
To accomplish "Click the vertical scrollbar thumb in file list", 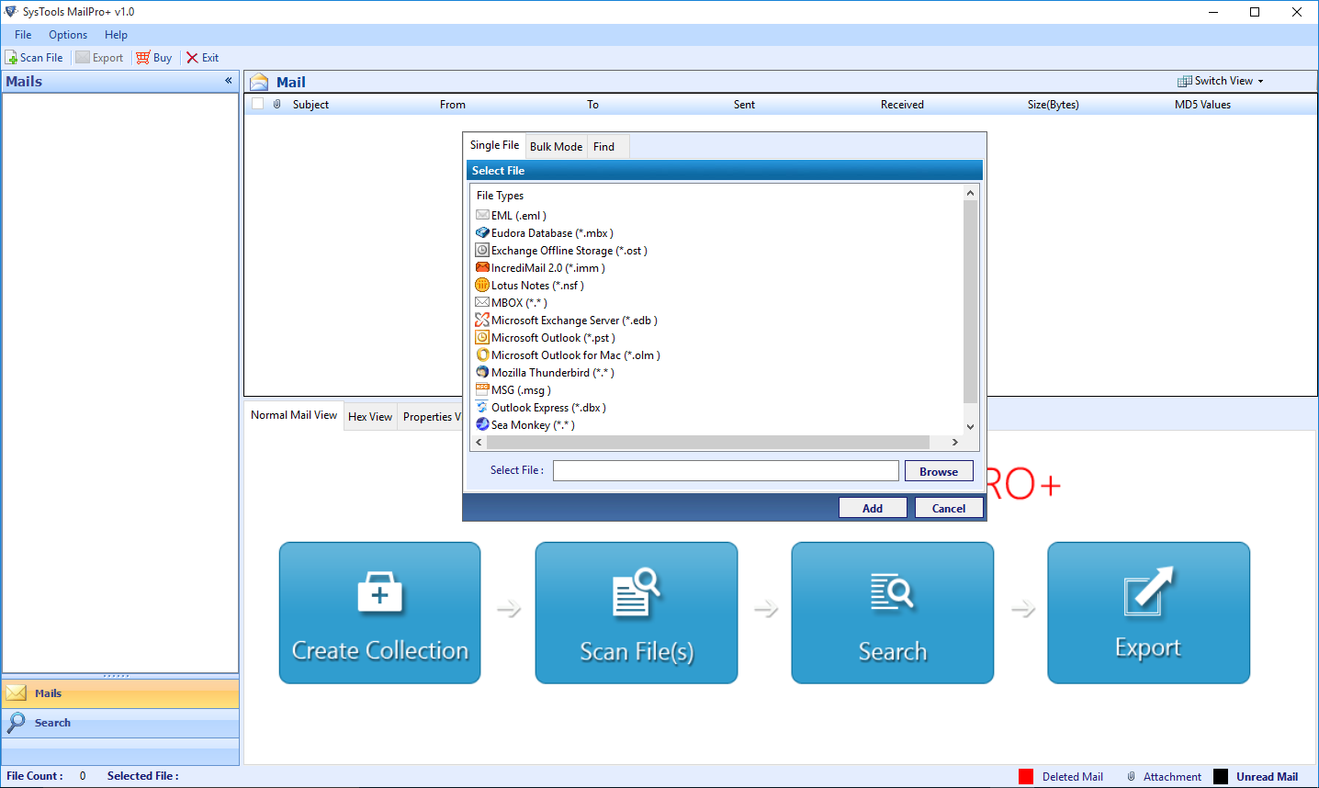I will click(970, 301).
